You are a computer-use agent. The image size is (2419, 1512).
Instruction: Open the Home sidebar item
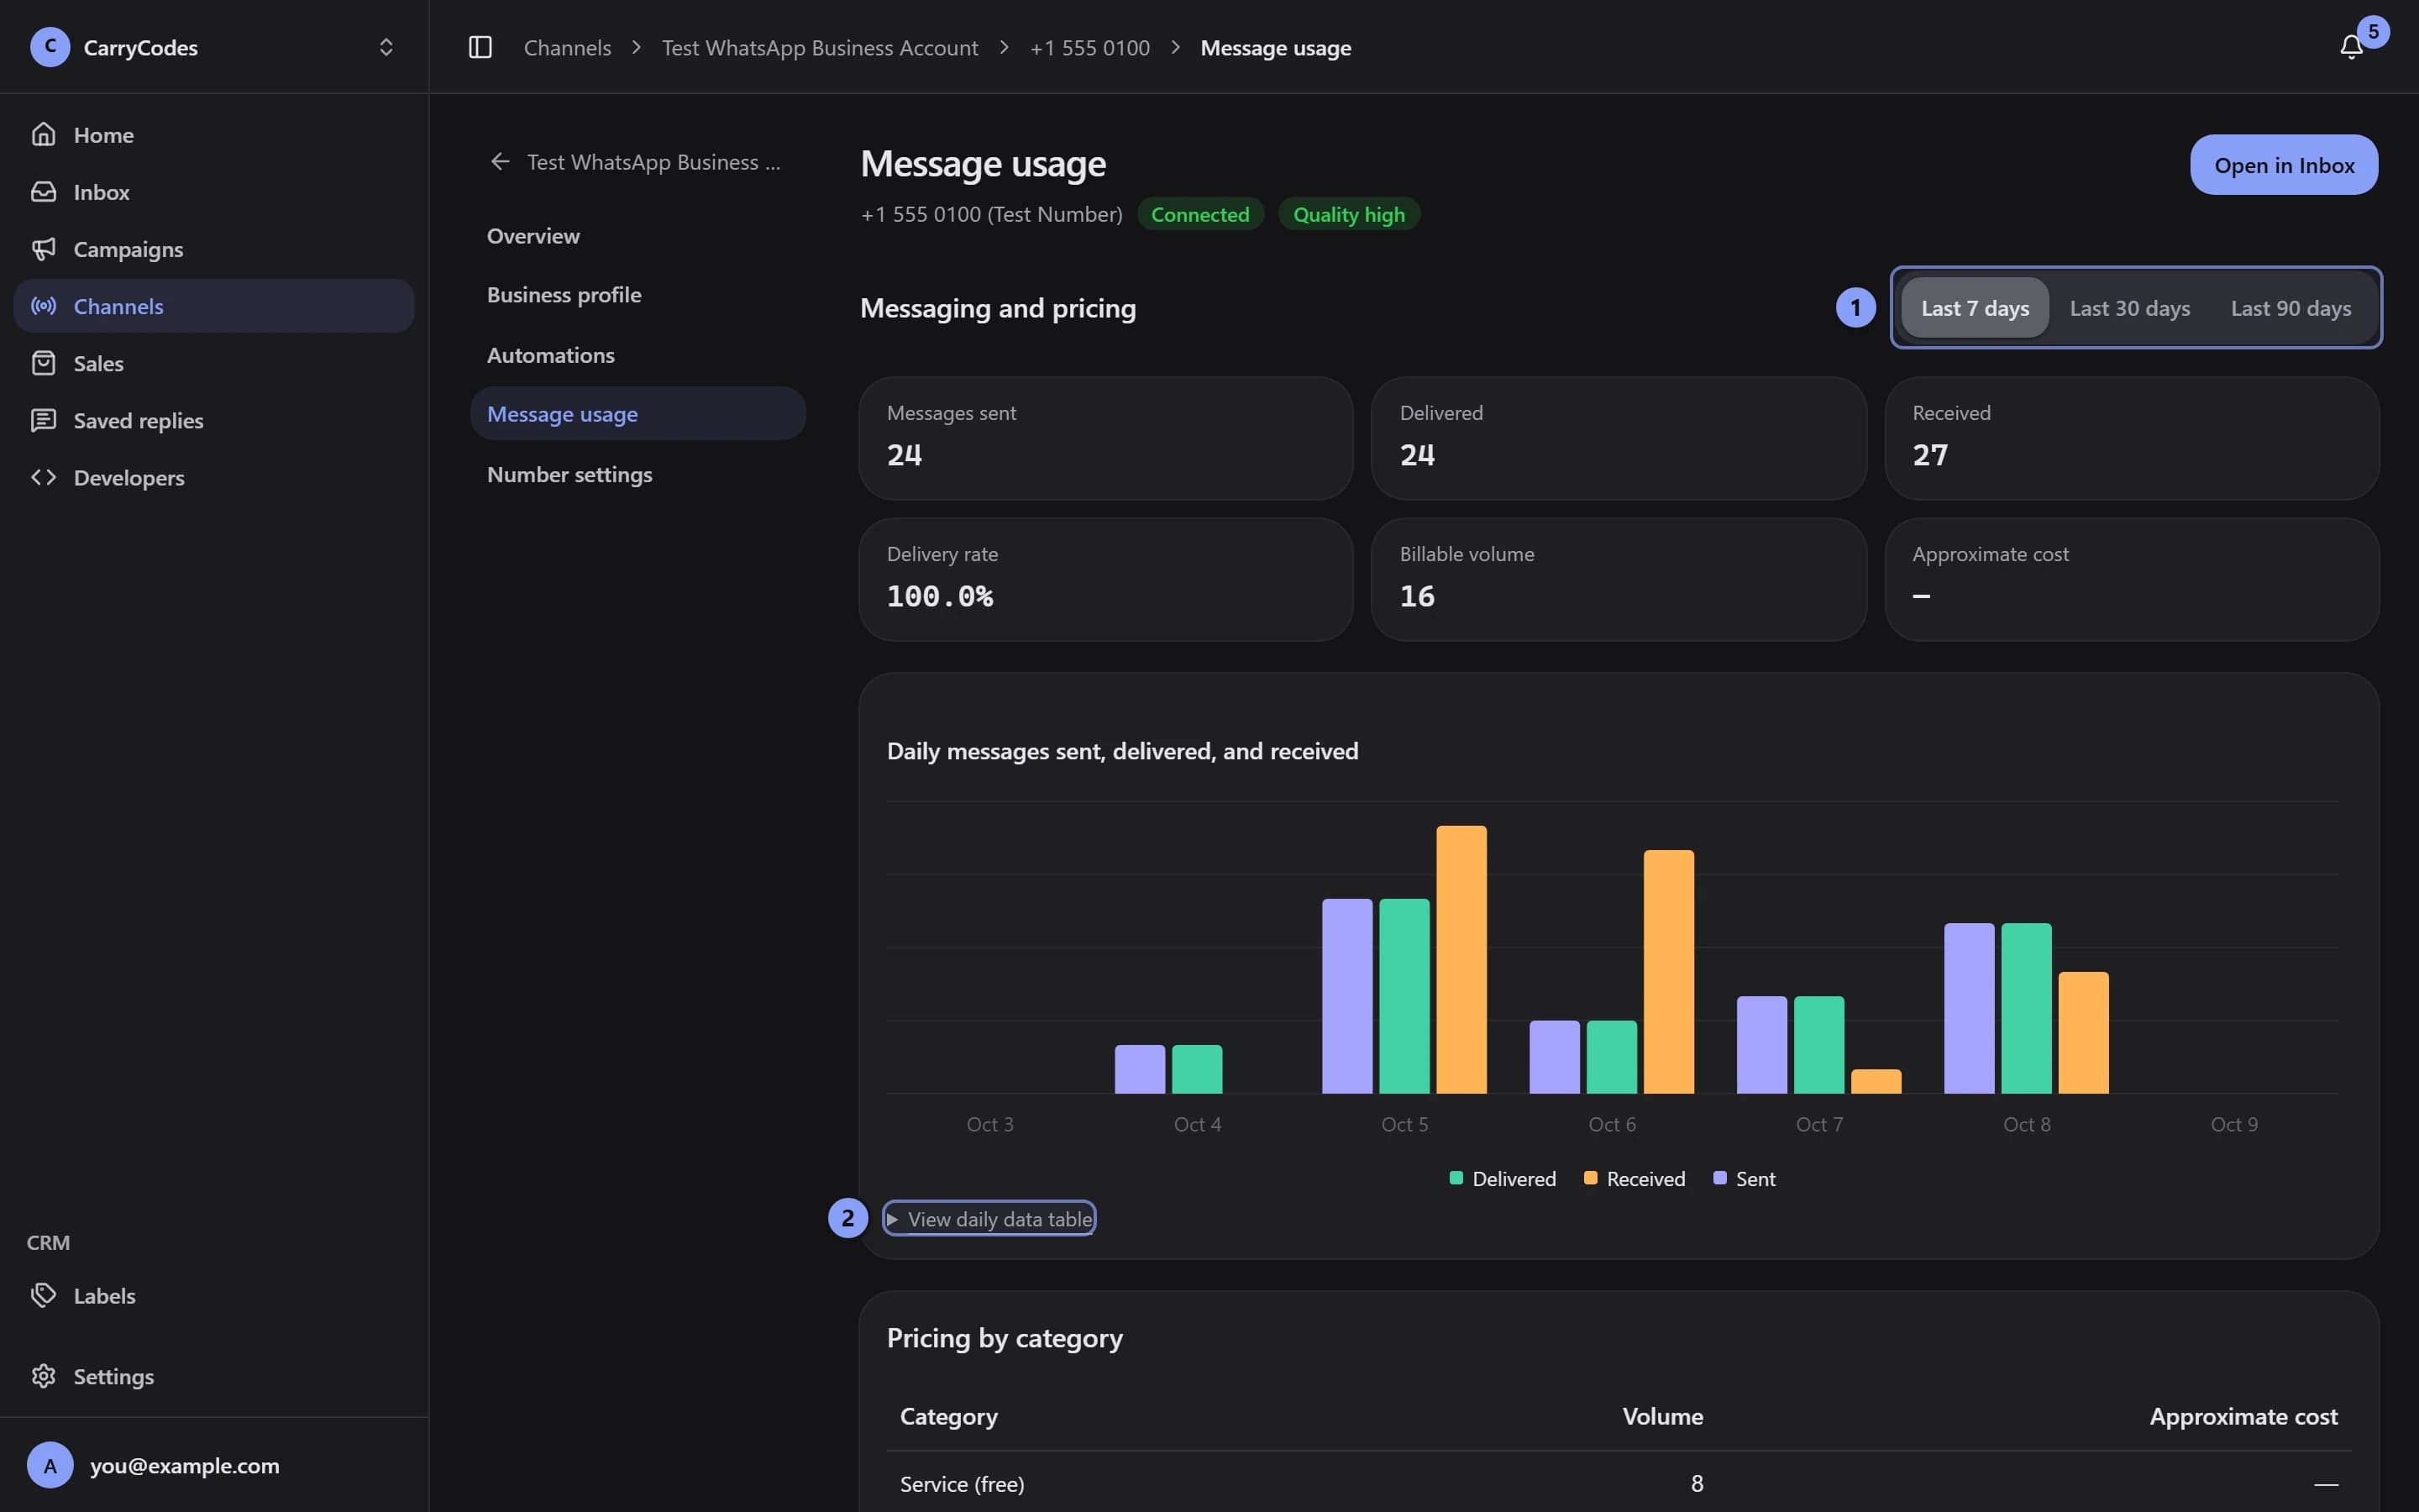coord(214,134)
